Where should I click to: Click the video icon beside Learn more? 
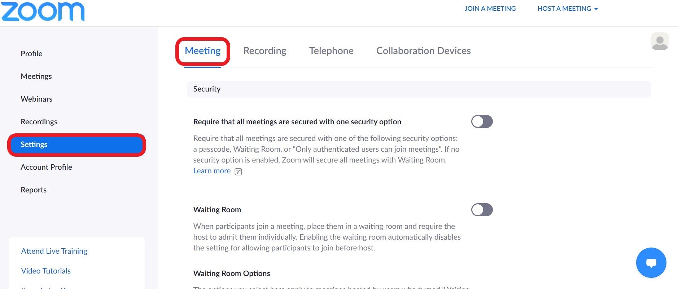click(x=238, y=172)
